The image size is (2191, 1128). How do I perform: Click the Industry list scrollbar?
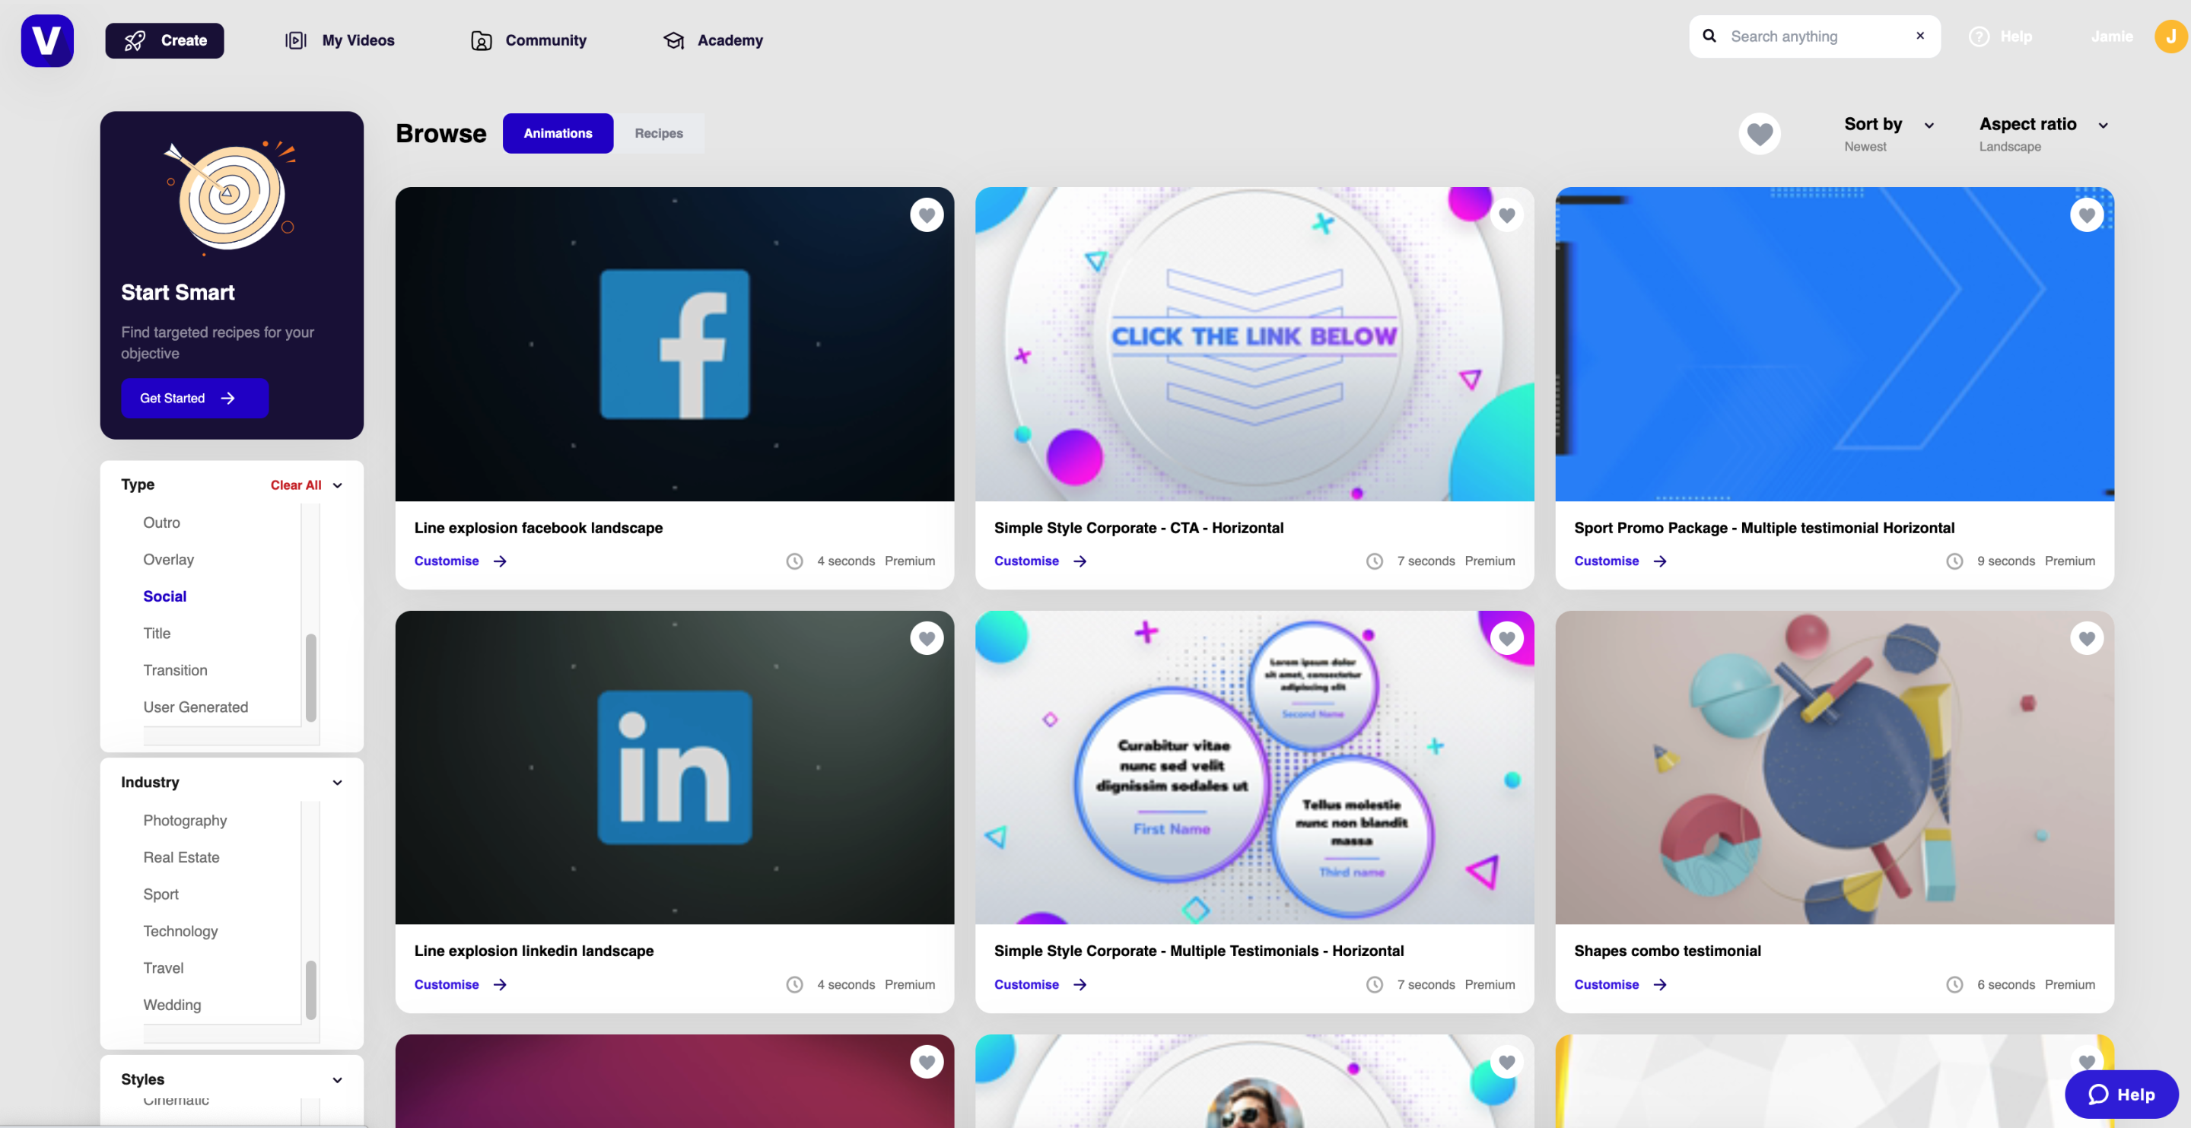point(310,990)
